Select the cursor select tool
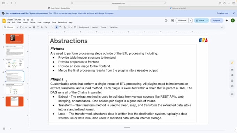 click(x=56, y=27)
